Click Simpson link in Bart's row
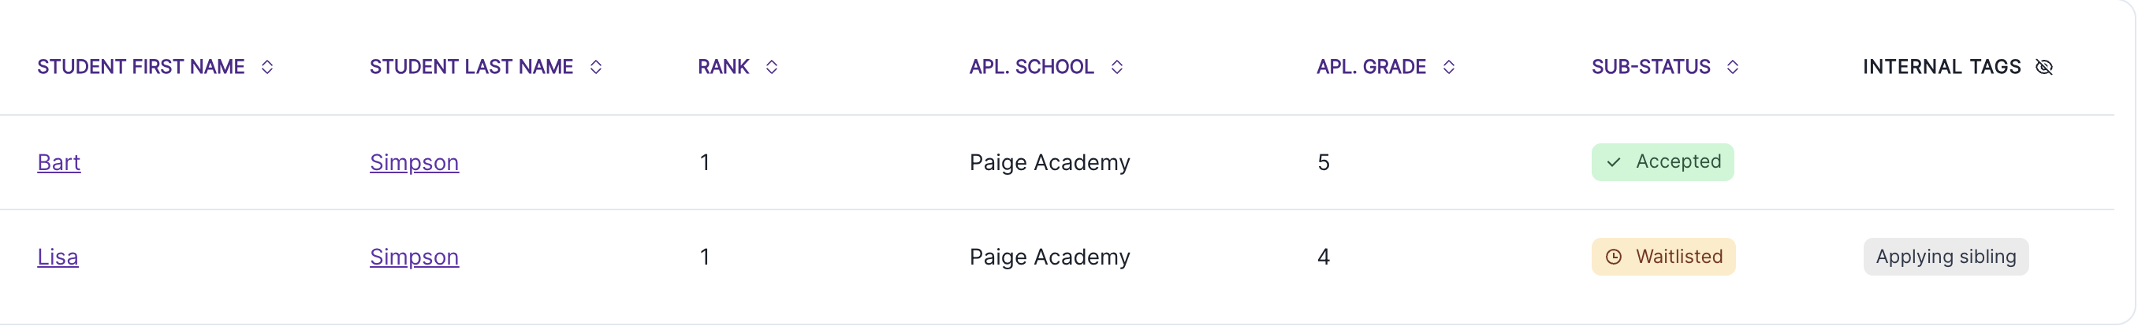Image resolution: width=2138 pixels, height=326 pixels. (414, 162)
